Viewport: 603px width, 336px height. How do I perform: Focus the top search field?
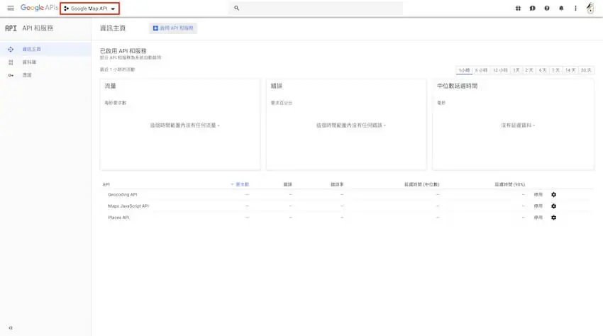pyautogui.click(x=316, y=8)
